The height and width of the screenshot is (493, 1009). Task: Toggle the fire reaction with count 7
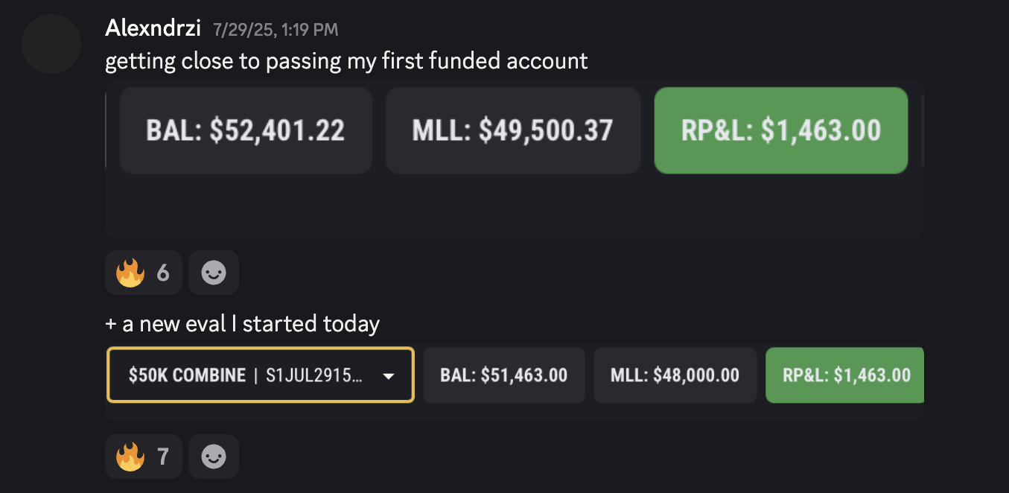[x=144, y=457]
